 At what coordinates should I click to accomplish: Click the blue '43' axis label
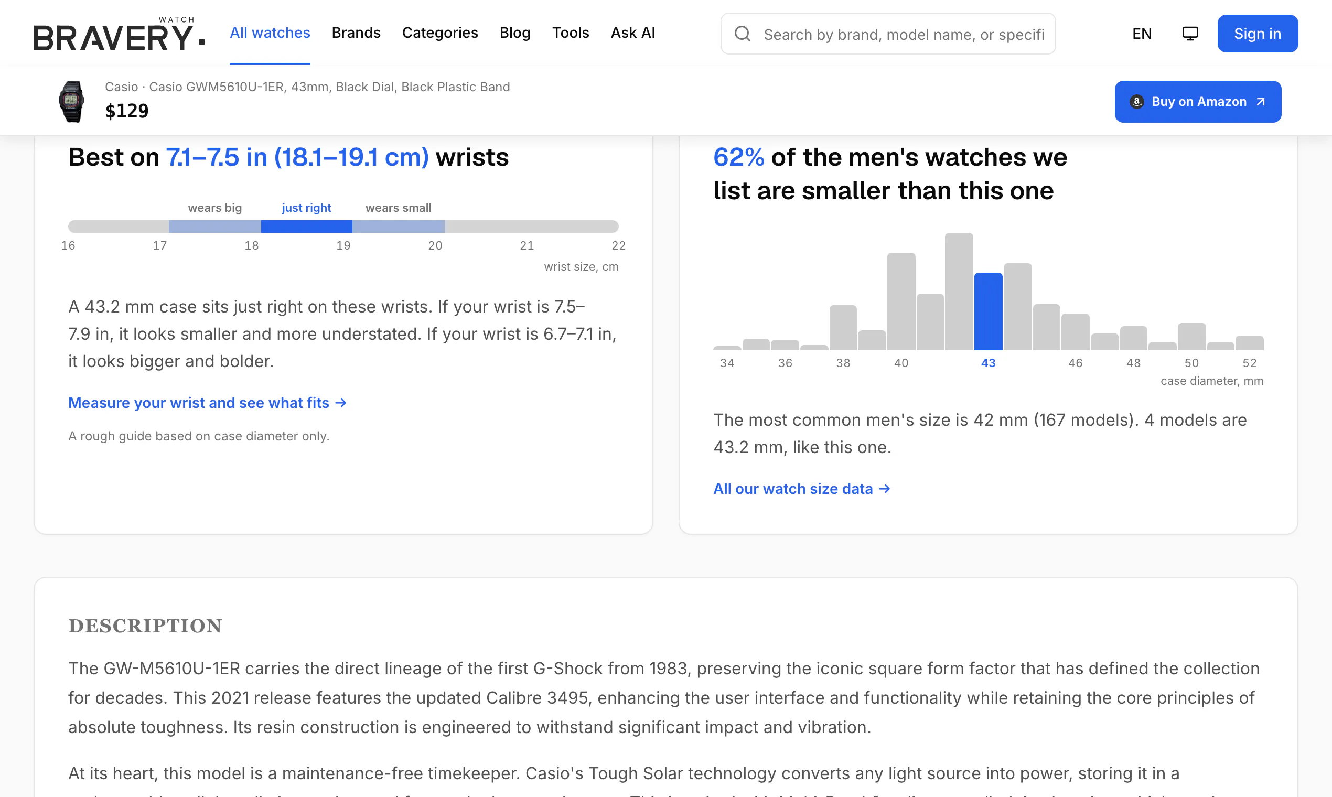pyautogui.click(x=989, y=363)
